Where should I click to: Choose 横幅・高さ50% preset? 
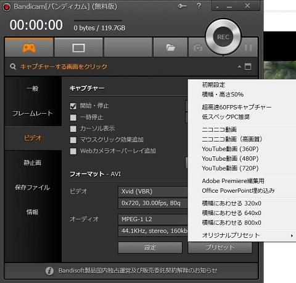(x=242, y=95)
